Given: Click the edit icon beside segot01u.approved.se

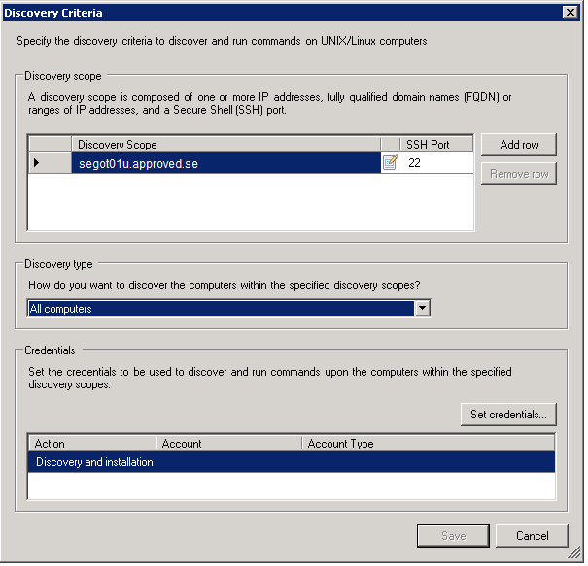Looking at the screenshot, I should click(x=390, y=163).
